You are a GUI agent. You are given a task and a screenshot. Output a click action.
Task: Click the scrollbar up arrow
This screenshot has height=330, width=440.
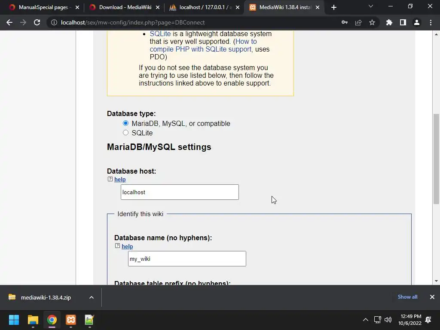436,34
